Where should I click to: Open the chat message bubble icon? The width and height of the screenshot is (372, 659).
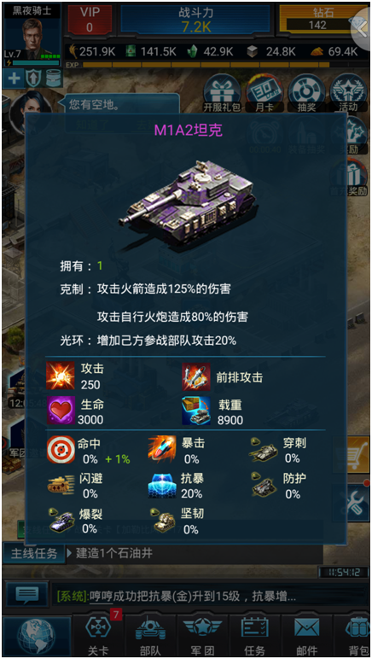point(27,594)
